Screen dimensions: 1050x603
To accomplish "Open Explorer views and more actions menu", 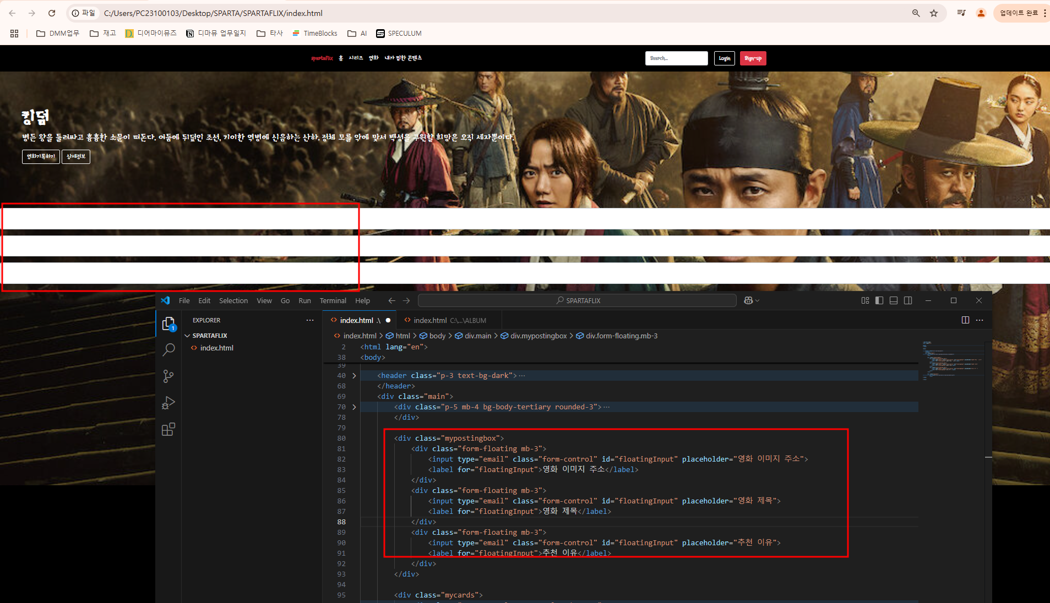I will coord(310,320).
